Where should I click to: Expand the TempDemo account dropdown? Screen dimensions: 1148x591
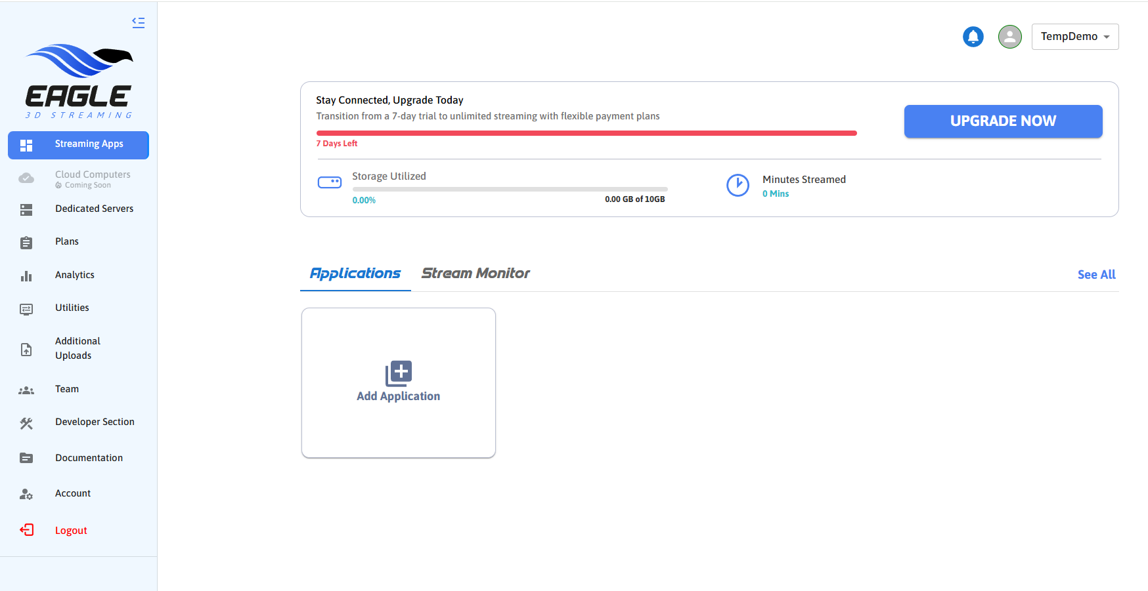(1074, 37)
